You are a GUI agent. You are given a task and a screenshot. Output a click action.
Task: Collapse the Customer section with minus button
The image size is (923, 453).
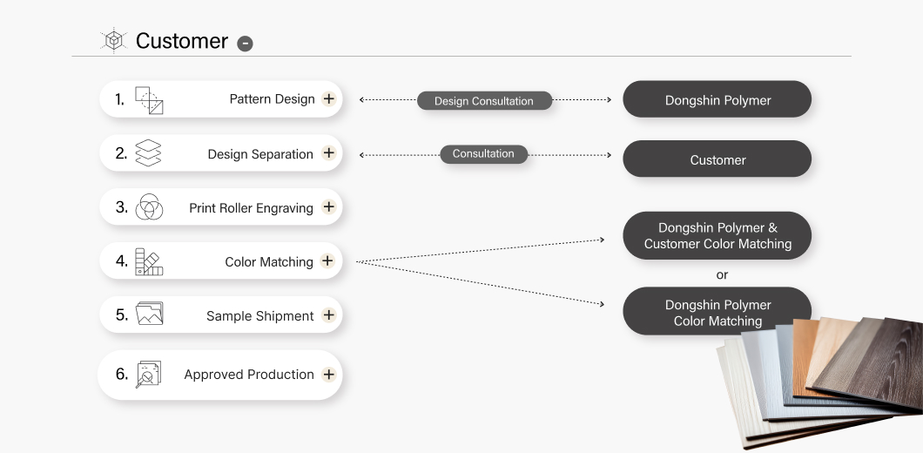pos(245,44)
